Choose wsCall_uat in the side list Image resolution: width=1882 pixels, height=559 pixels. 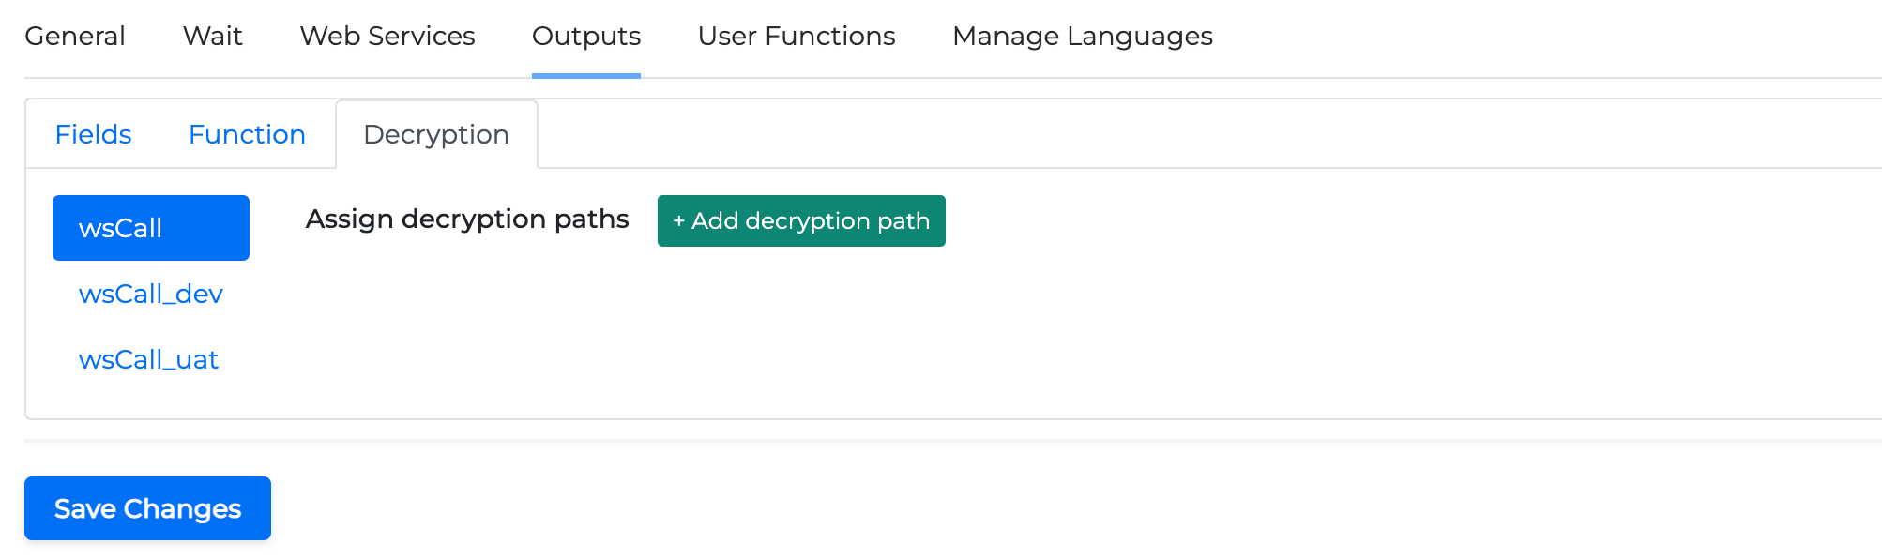pyautogui.click(x=148, y=359)
